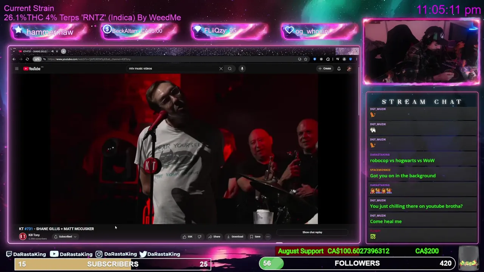This screenshot has width=484, height=272.
Task: Save the video to a playlist
Action: pos(255,236)
